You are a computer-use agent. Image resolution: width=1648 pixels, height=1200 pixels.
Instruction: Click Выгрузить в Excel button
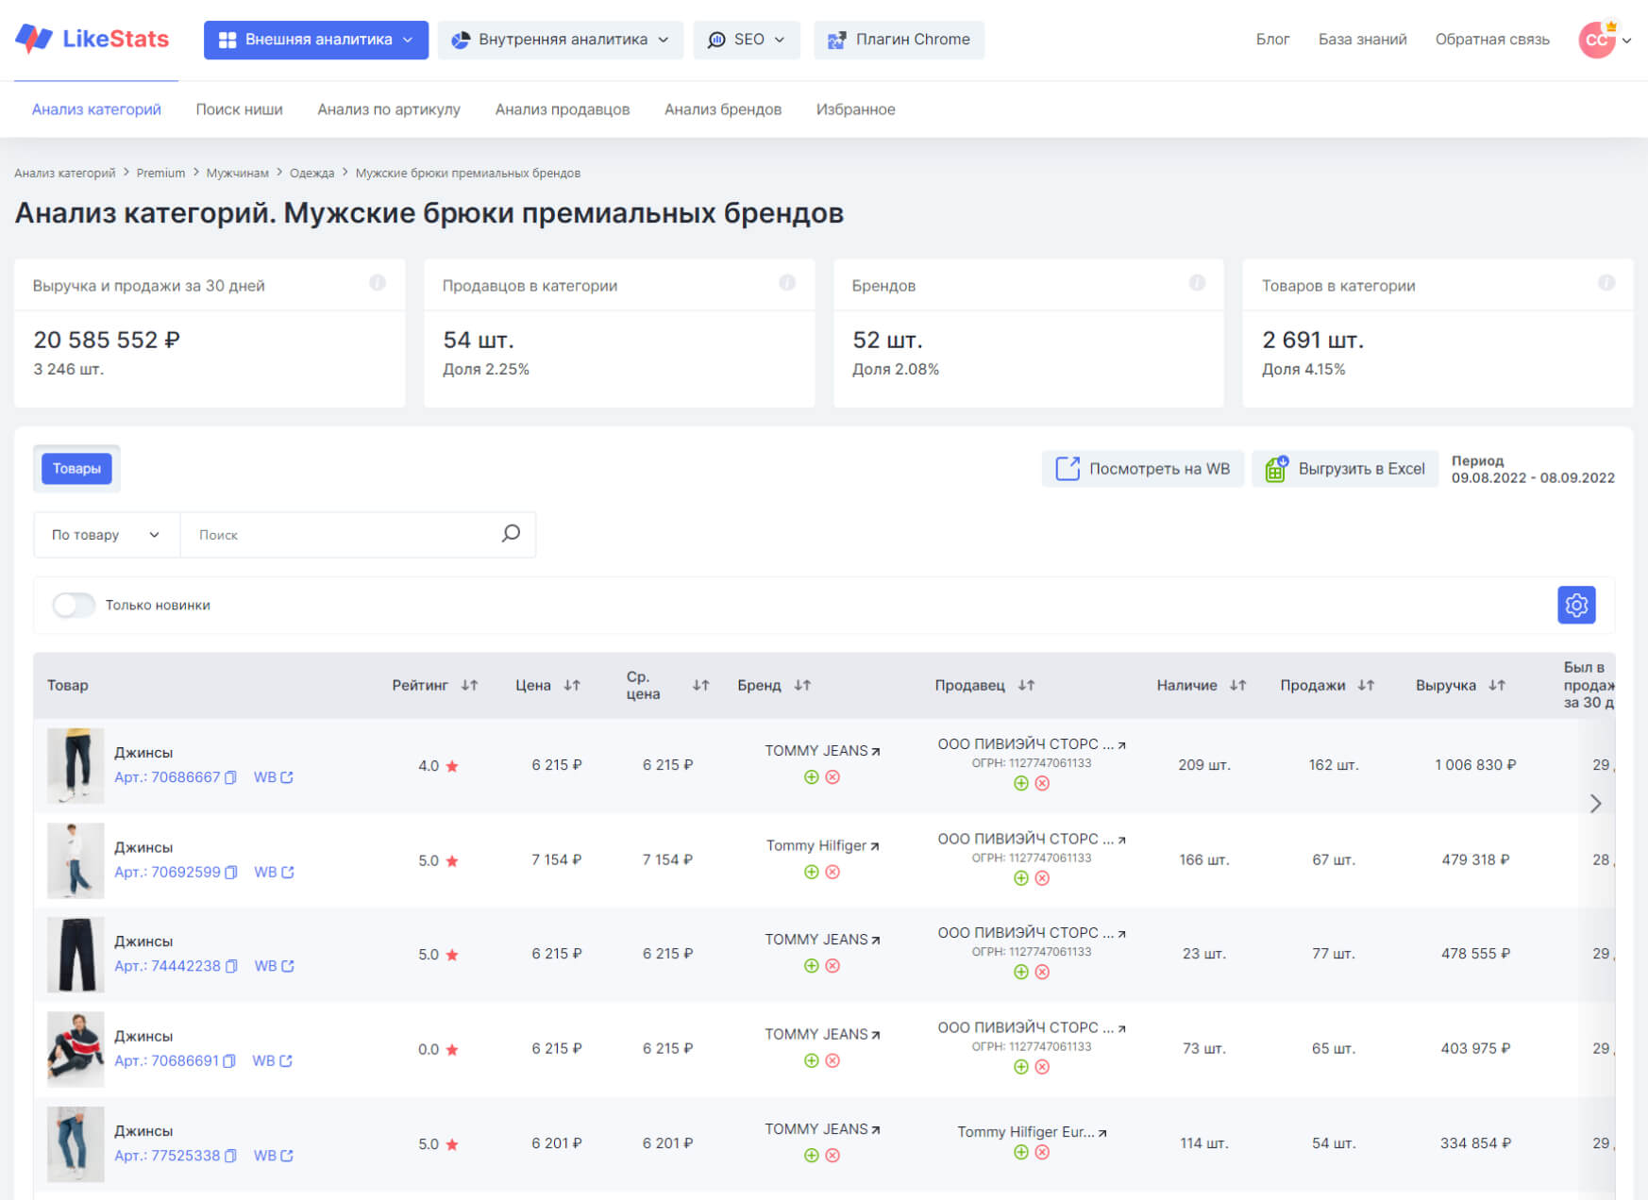1345,469
